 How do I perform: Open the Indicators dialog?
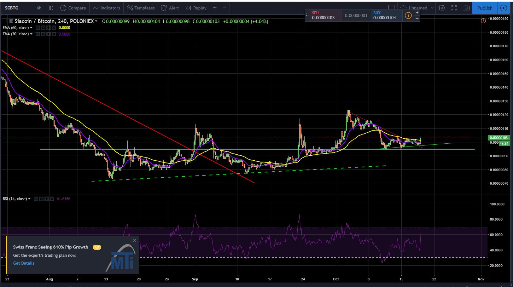[106, 8]
